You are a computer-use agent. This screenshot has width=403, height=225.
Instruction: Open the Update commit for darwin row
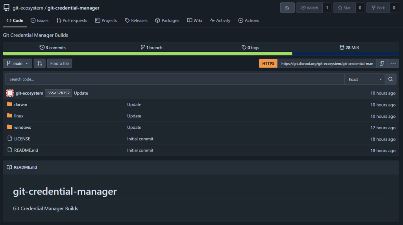(134, 104)
